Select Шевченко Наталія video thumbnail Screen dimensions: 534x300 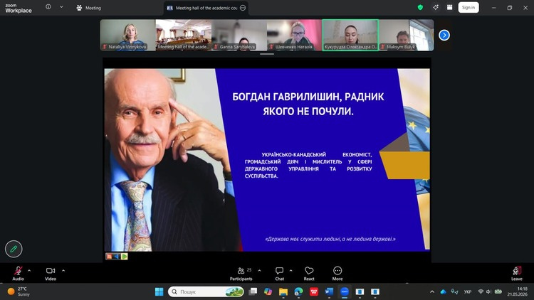(x=295, y=35)
